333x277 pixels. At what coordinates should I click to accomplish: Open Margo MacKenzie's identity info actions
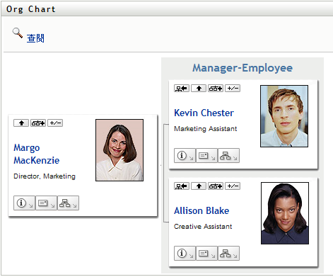coord(24,203)
